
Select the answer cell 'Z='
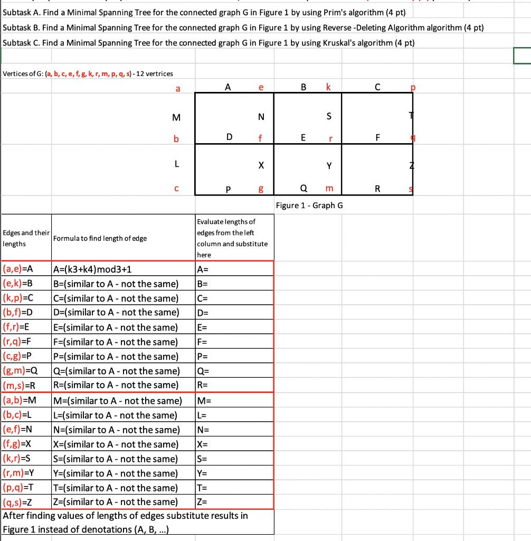(x=234, y=502)
